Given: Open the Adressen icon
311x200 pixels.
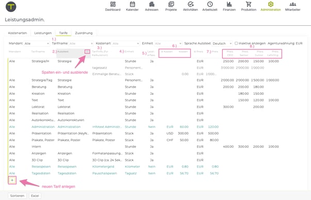Looking at the screenshot, I should point(152,4).
